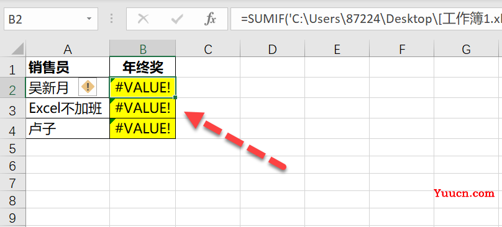The image size is (502, 227).
Task: Select the 年终奖 header cell
Action: point(142,67)
